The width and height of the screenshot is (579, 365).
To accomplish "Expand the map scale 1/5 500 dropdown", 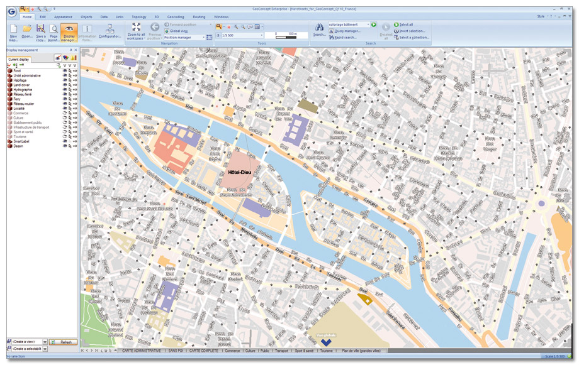I will tap(261, 36).
